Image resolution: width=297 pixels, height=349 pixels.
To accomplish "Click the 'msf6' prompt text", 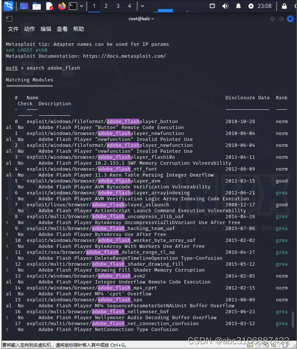I will pyautogui.click(x=12, y=68).
